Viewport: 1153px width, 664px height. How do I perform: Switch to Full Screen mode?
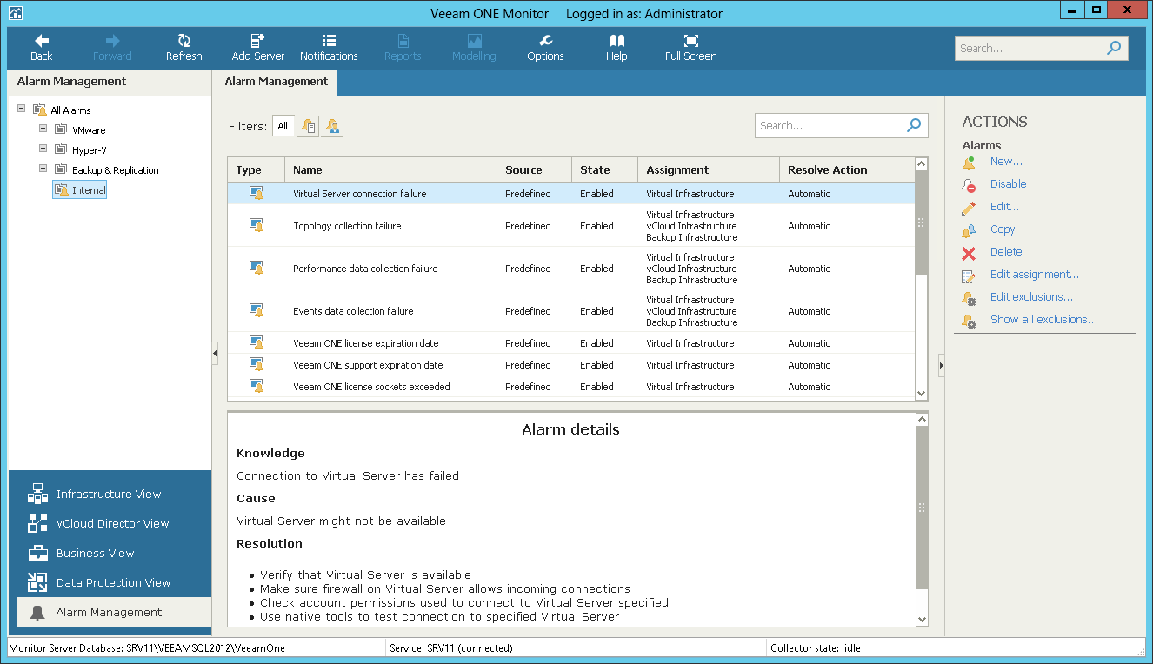click(690, 48)
